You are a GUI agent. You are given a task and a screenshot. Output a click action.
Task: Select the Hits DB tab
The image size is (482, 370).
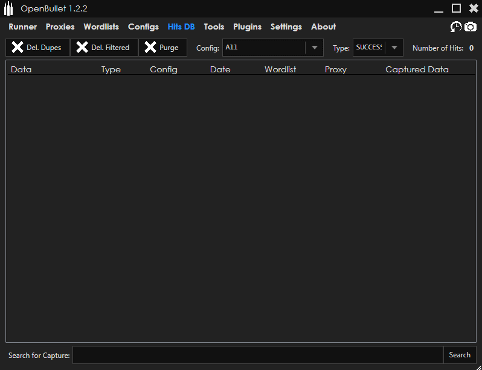(181, 27)
